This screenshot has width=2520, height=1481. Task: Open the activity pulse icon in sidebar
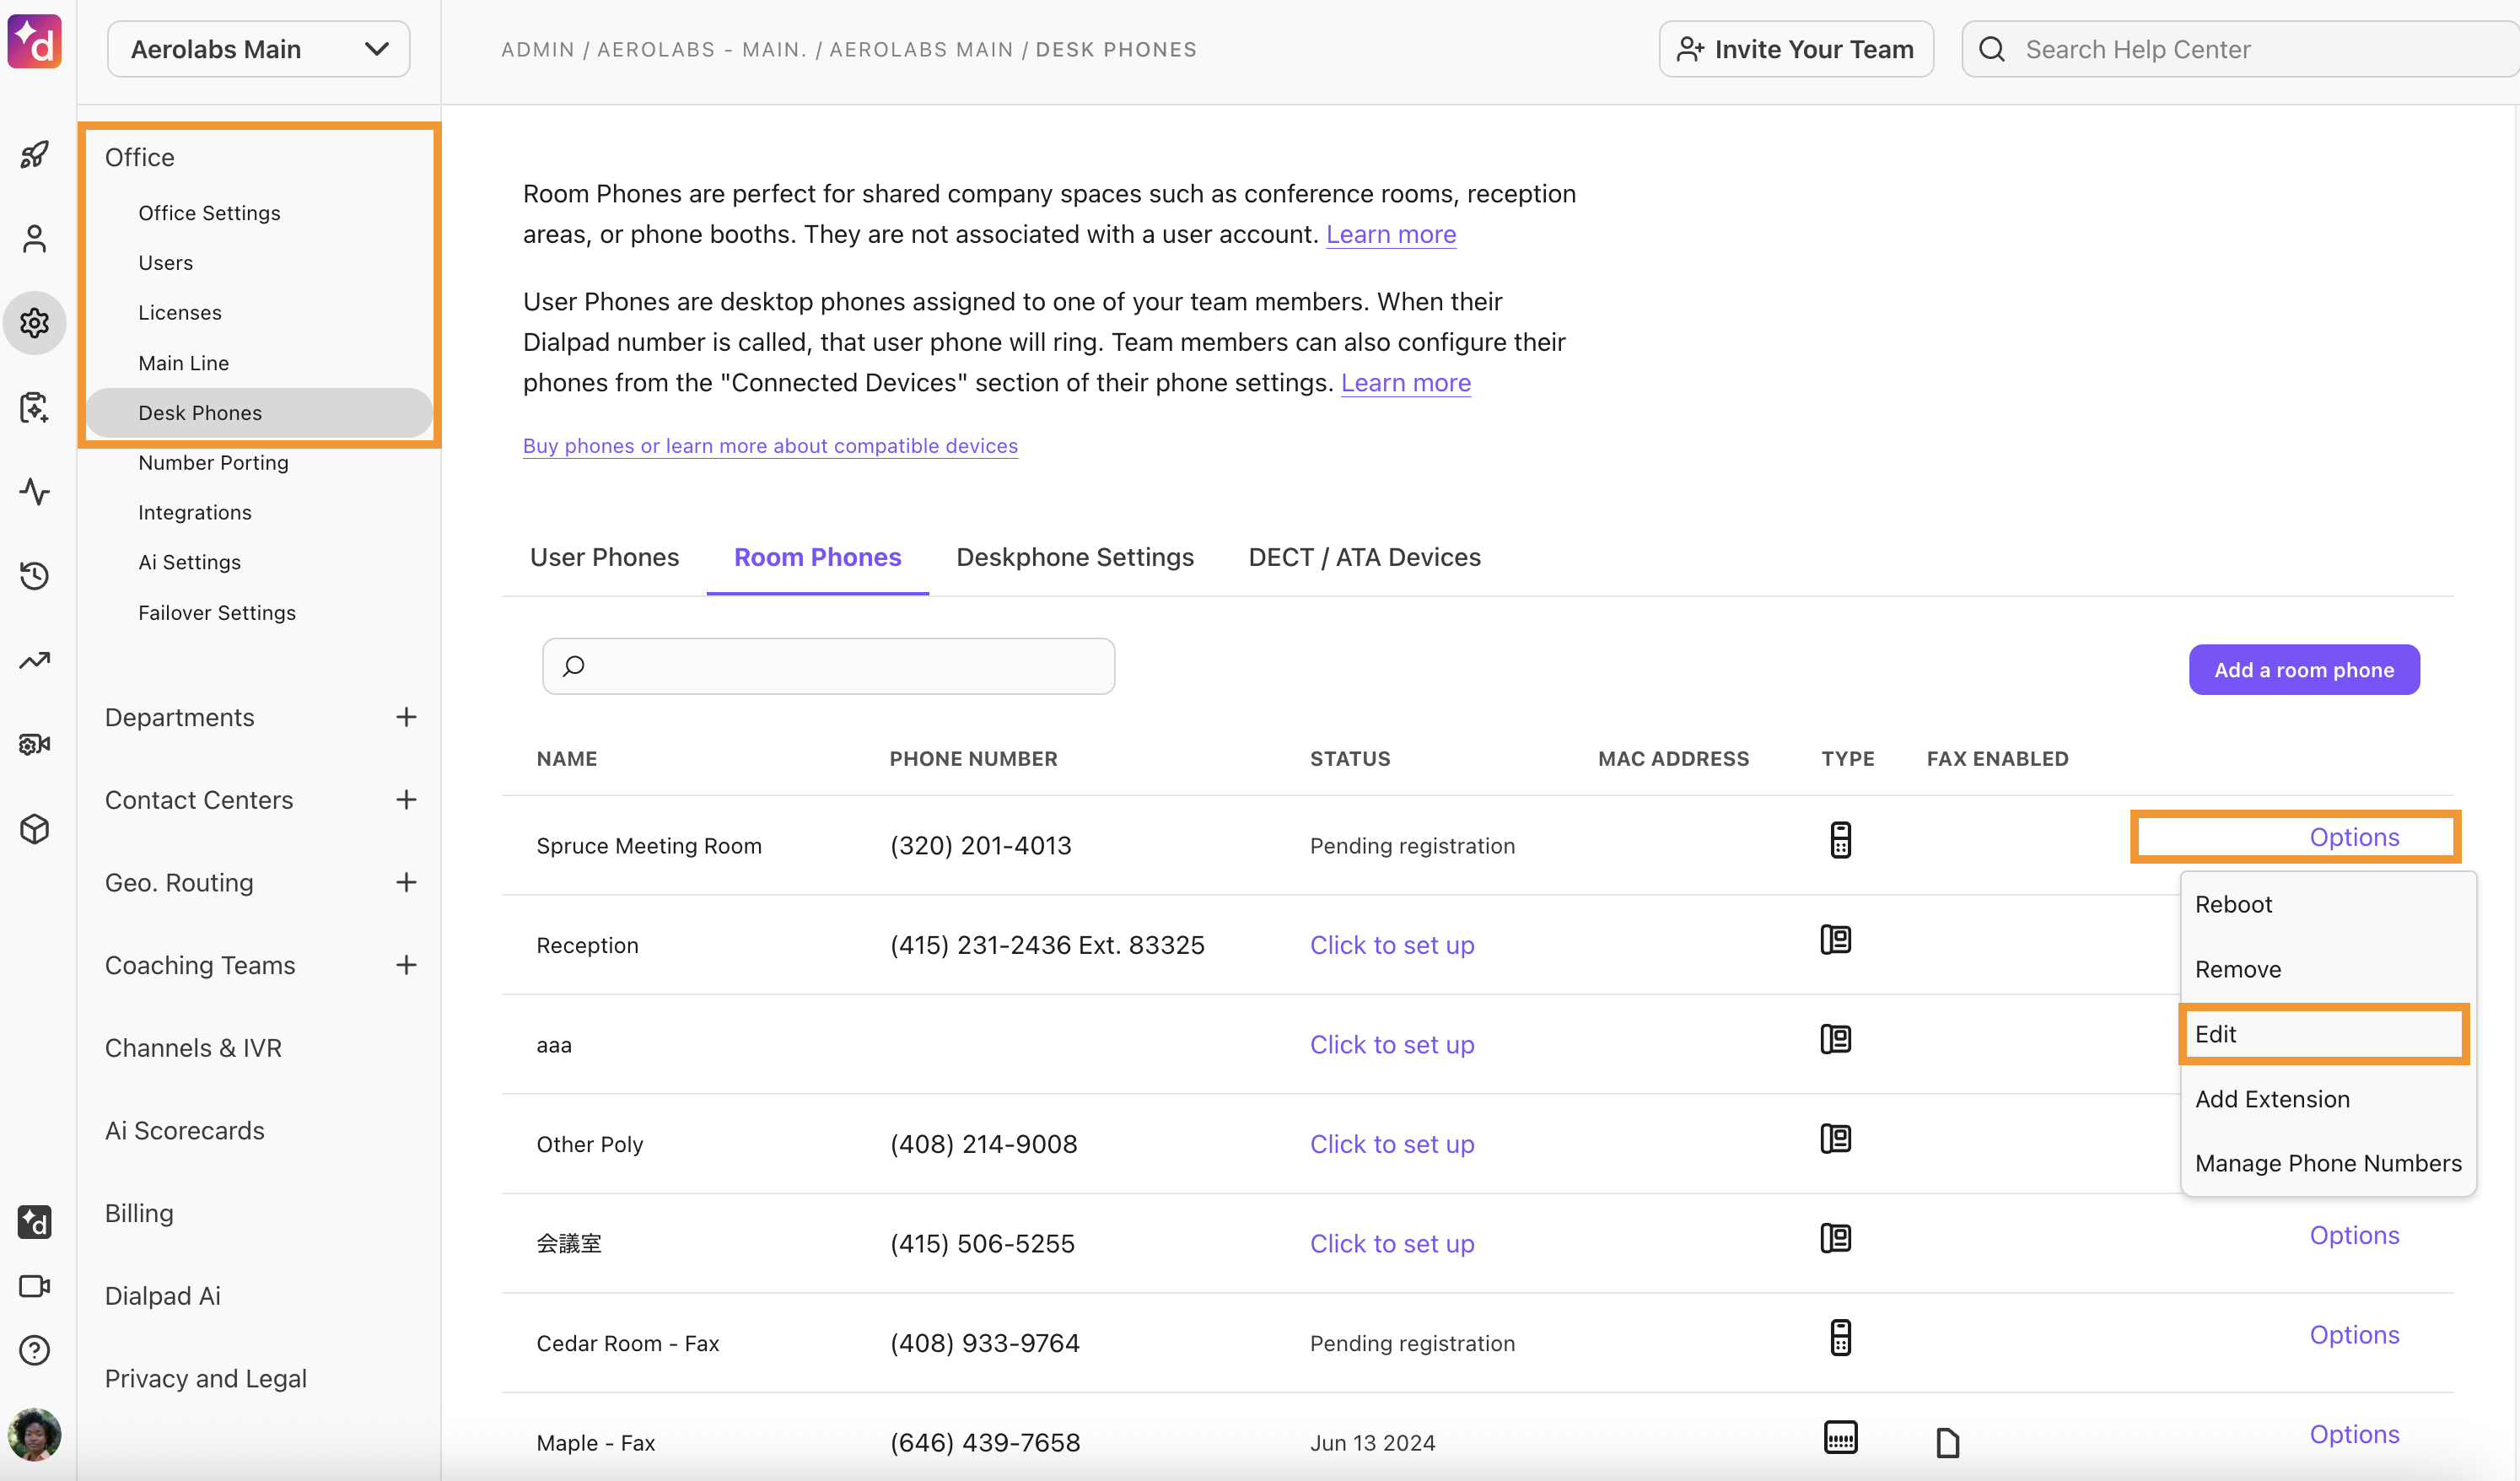click(x=35, y=491)
